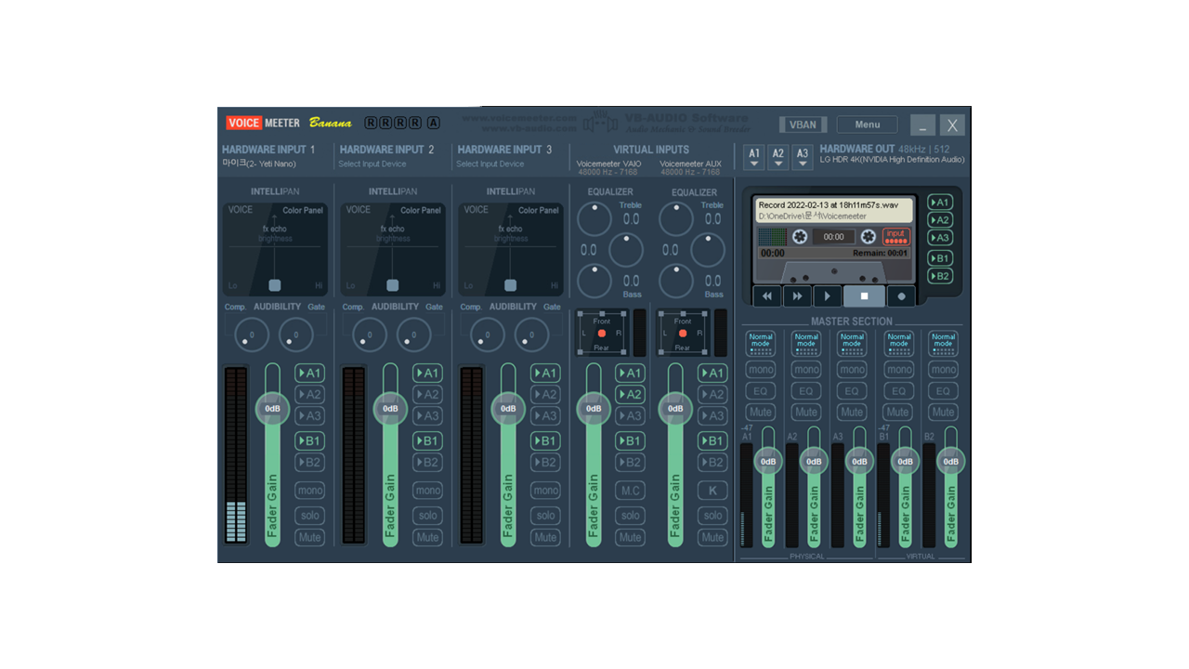This screenshot has height=669, width=1189.
Task: Enable B2 bus on the recorder
Action: (940, 276)
